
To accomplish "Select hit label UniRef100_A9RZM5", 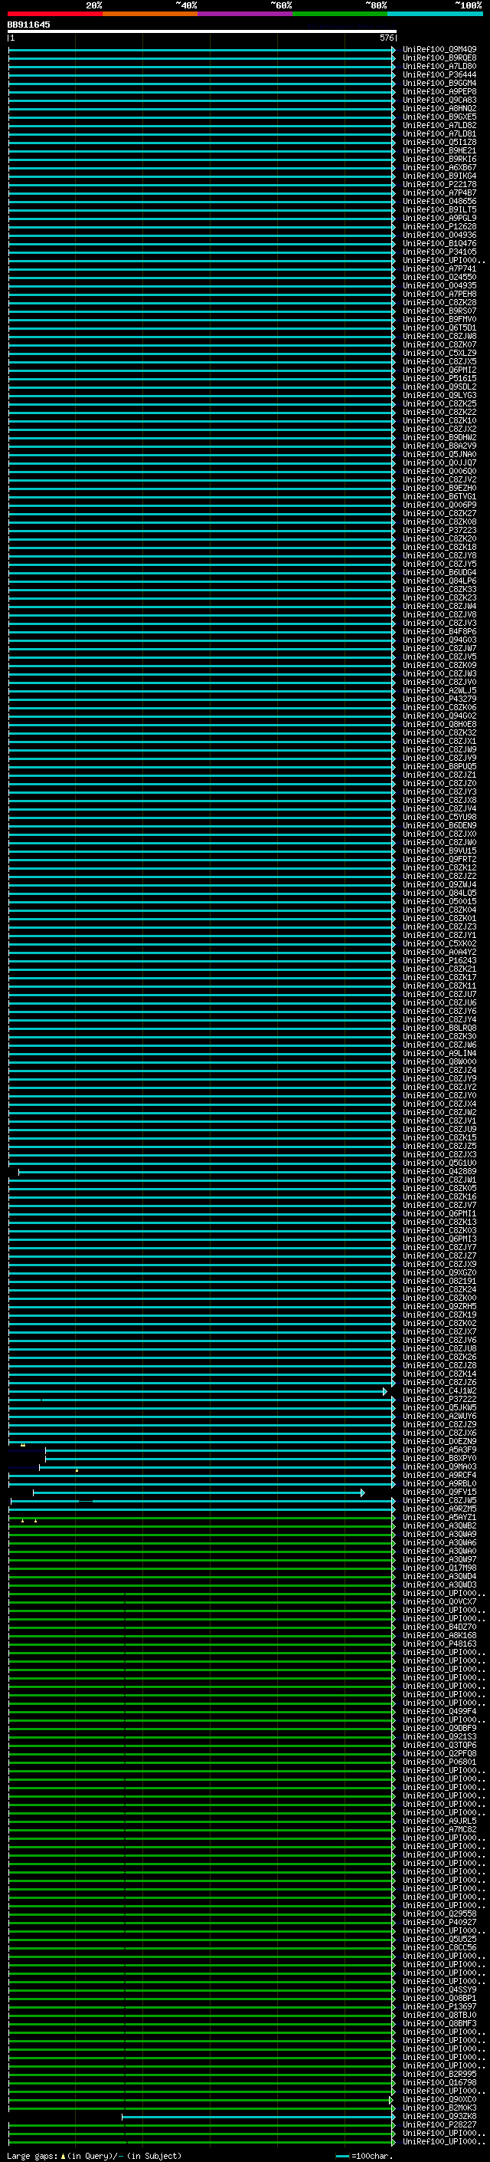I will click(x=439, y=1509).
